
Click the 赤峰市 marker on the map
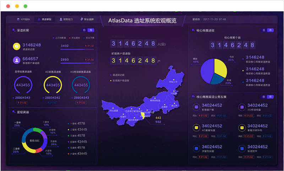tap(165, 104)
